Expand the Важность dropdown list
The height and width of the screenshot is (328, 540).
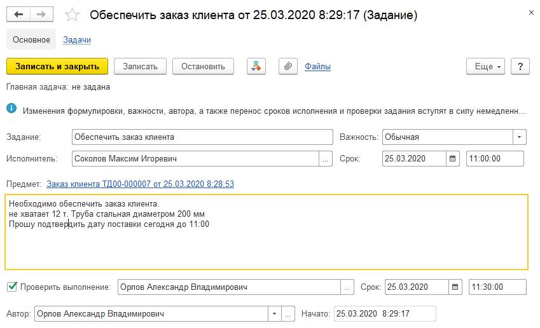pyautogui.click(x=520, y=137)
